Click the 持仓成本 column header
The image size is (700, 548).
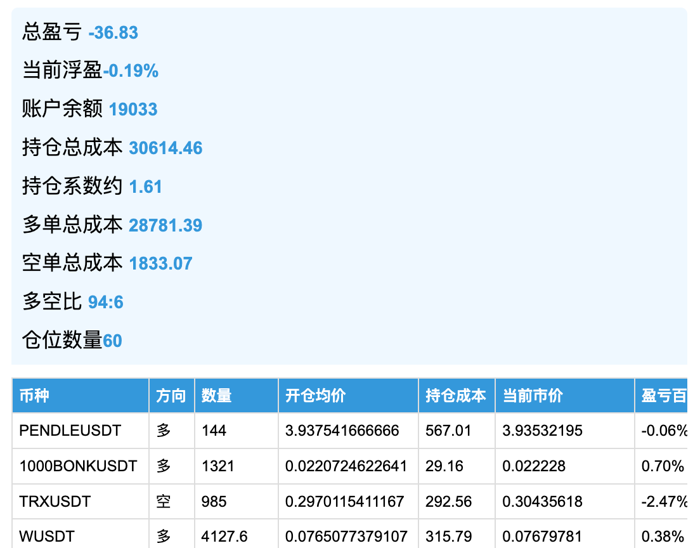point(457,395)
